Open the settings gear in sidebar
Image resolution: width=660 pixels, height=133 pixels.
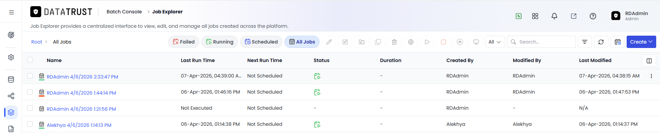pos(11,57)
